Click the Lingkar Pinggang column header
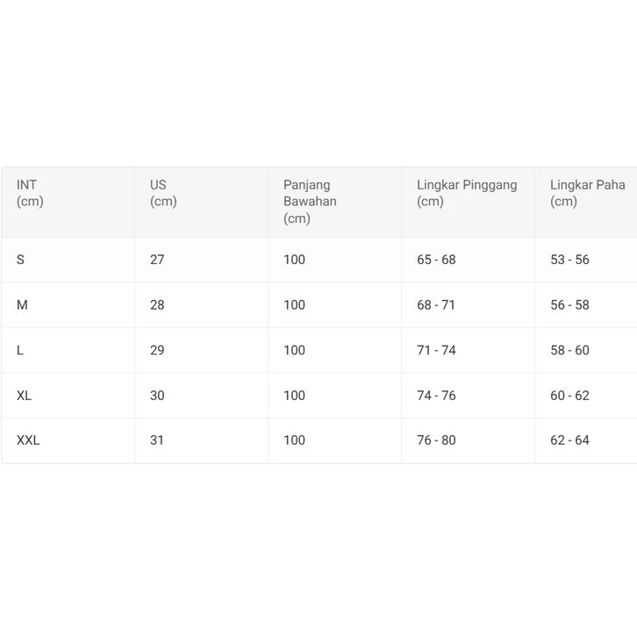The height and width of the screenshot is (637, 637). [467, 193]
